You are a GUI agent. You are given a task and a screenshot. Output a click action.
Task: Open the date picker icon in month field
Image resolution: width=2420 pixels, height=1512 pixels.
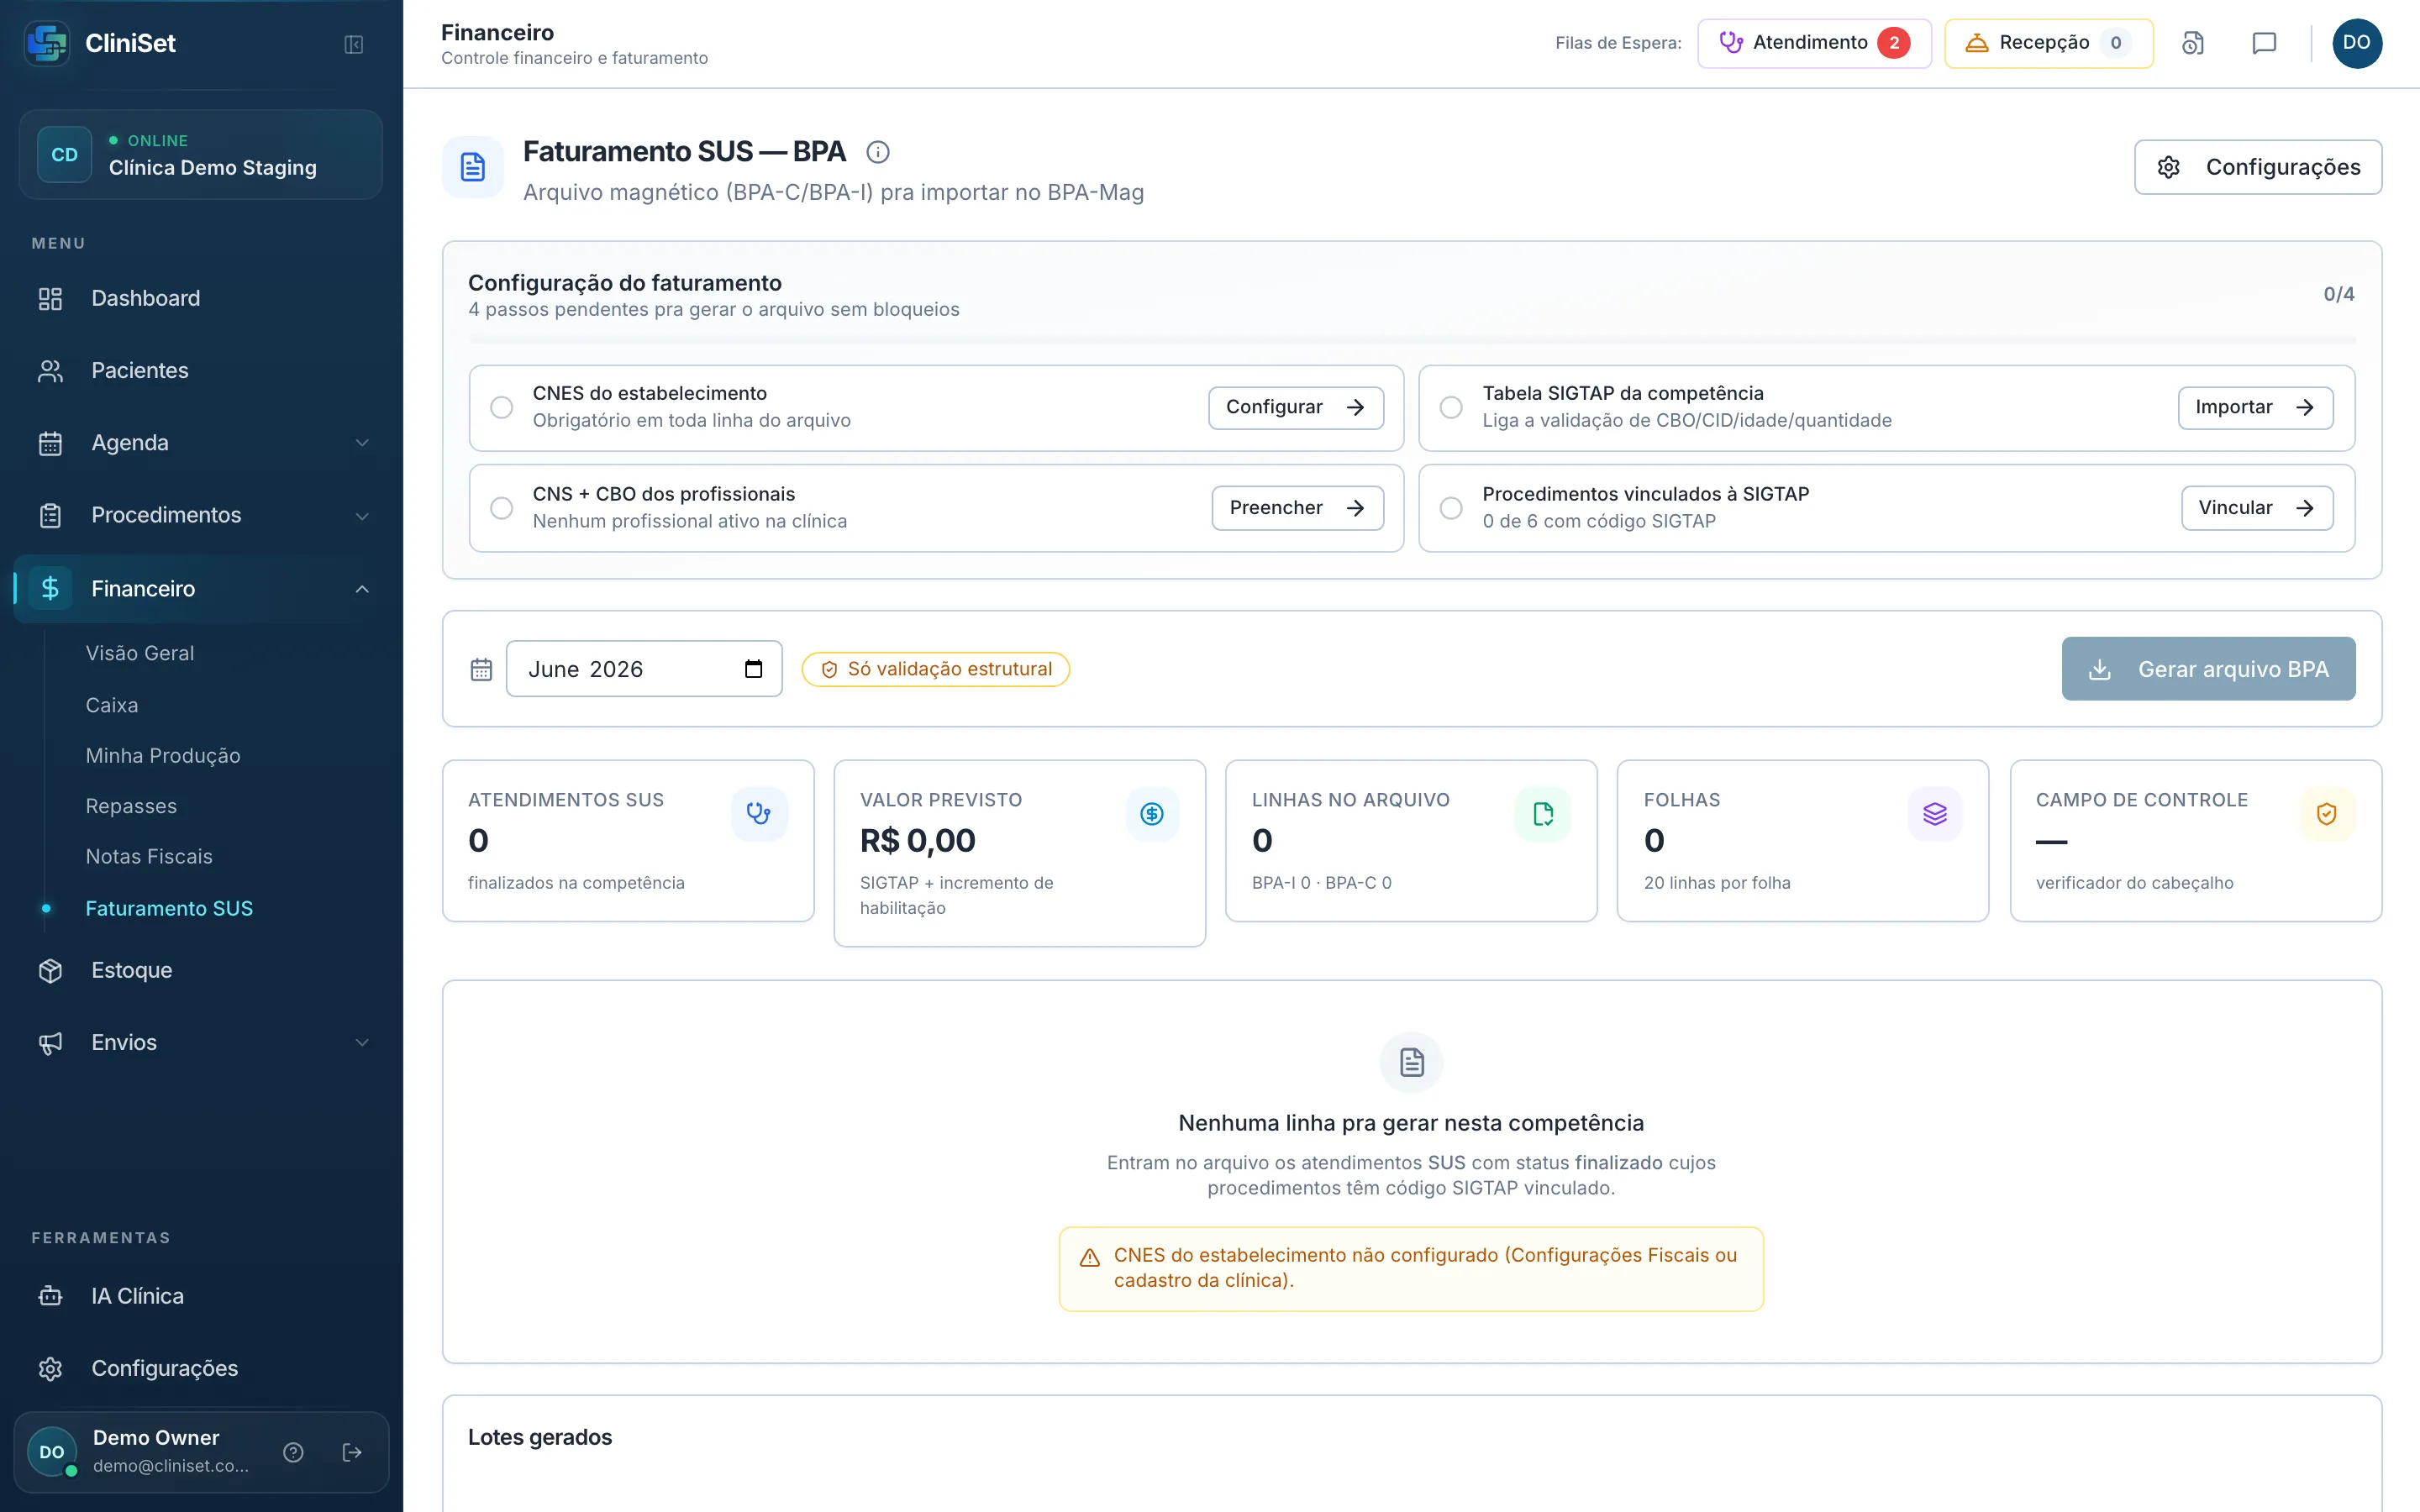[753, 669]
